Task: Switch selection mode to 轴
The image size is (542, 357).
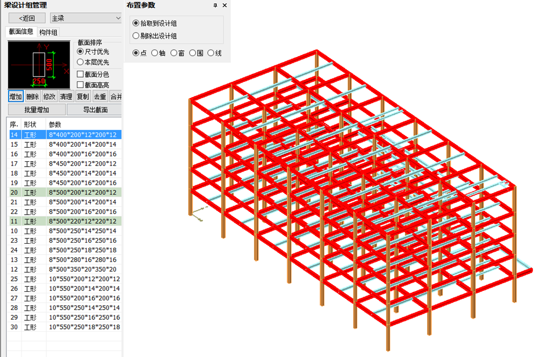Action: click(155, 53)
